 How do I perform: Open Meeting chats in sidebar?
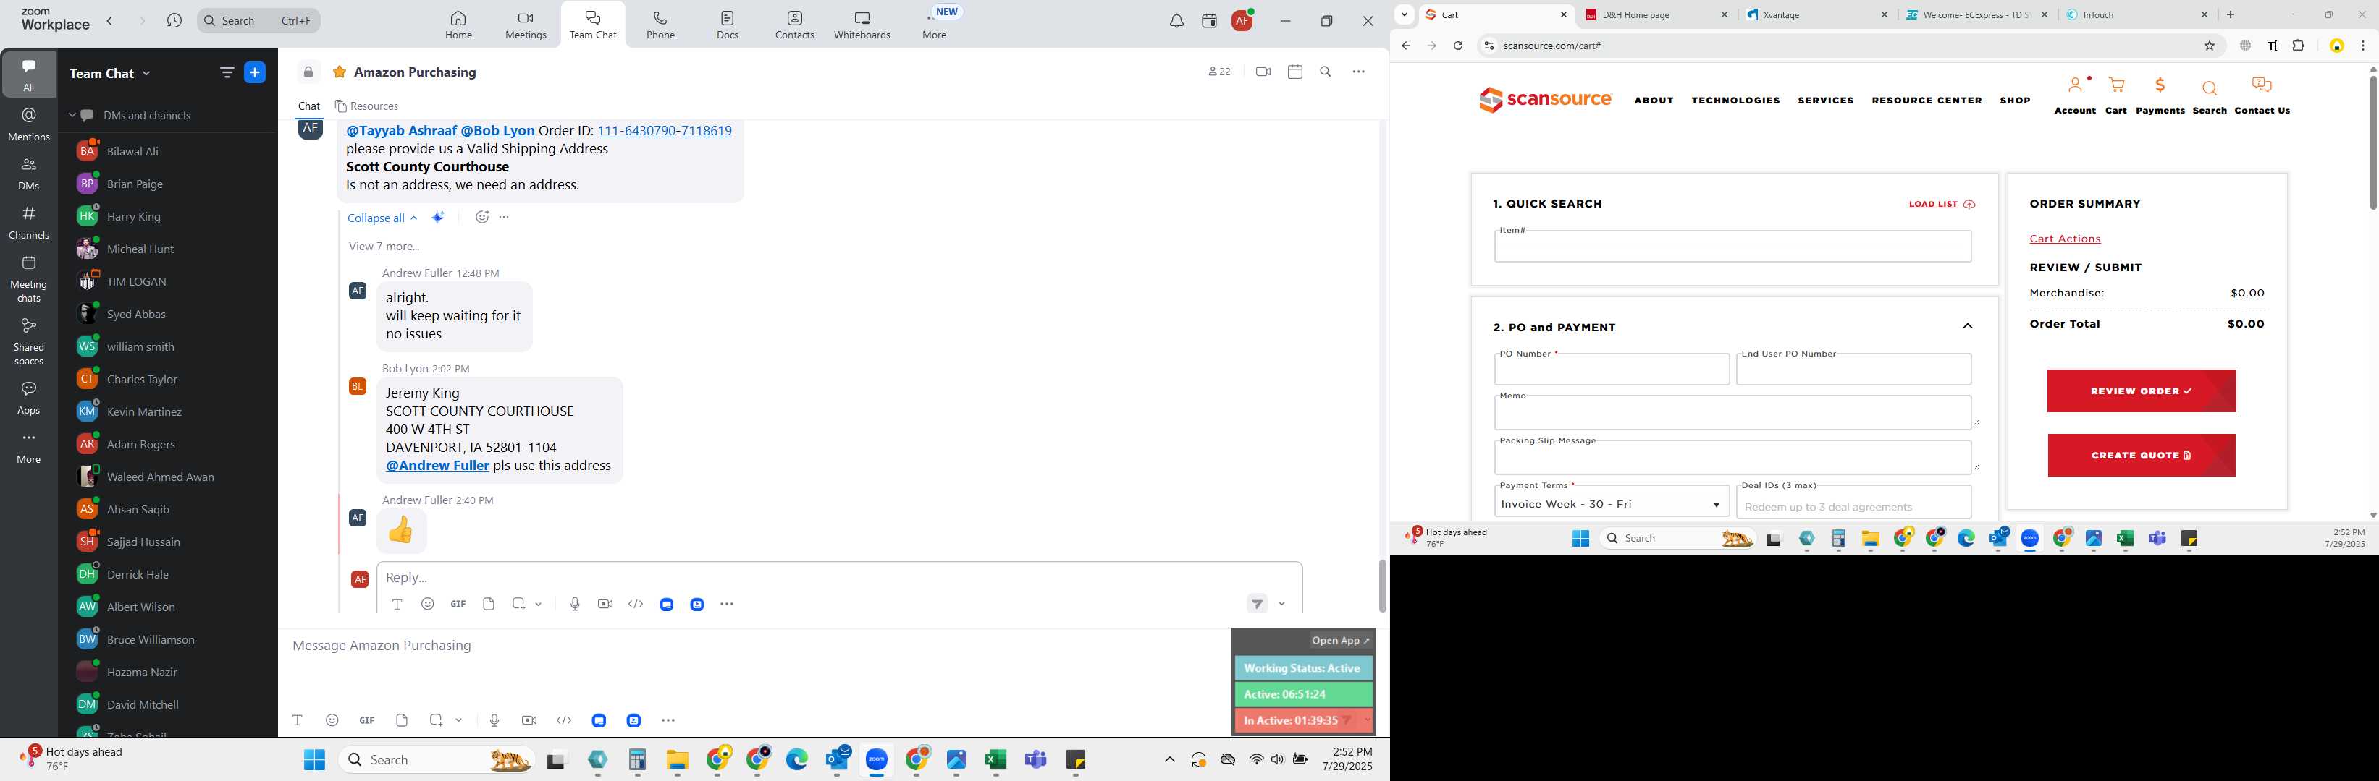point(29,279)
